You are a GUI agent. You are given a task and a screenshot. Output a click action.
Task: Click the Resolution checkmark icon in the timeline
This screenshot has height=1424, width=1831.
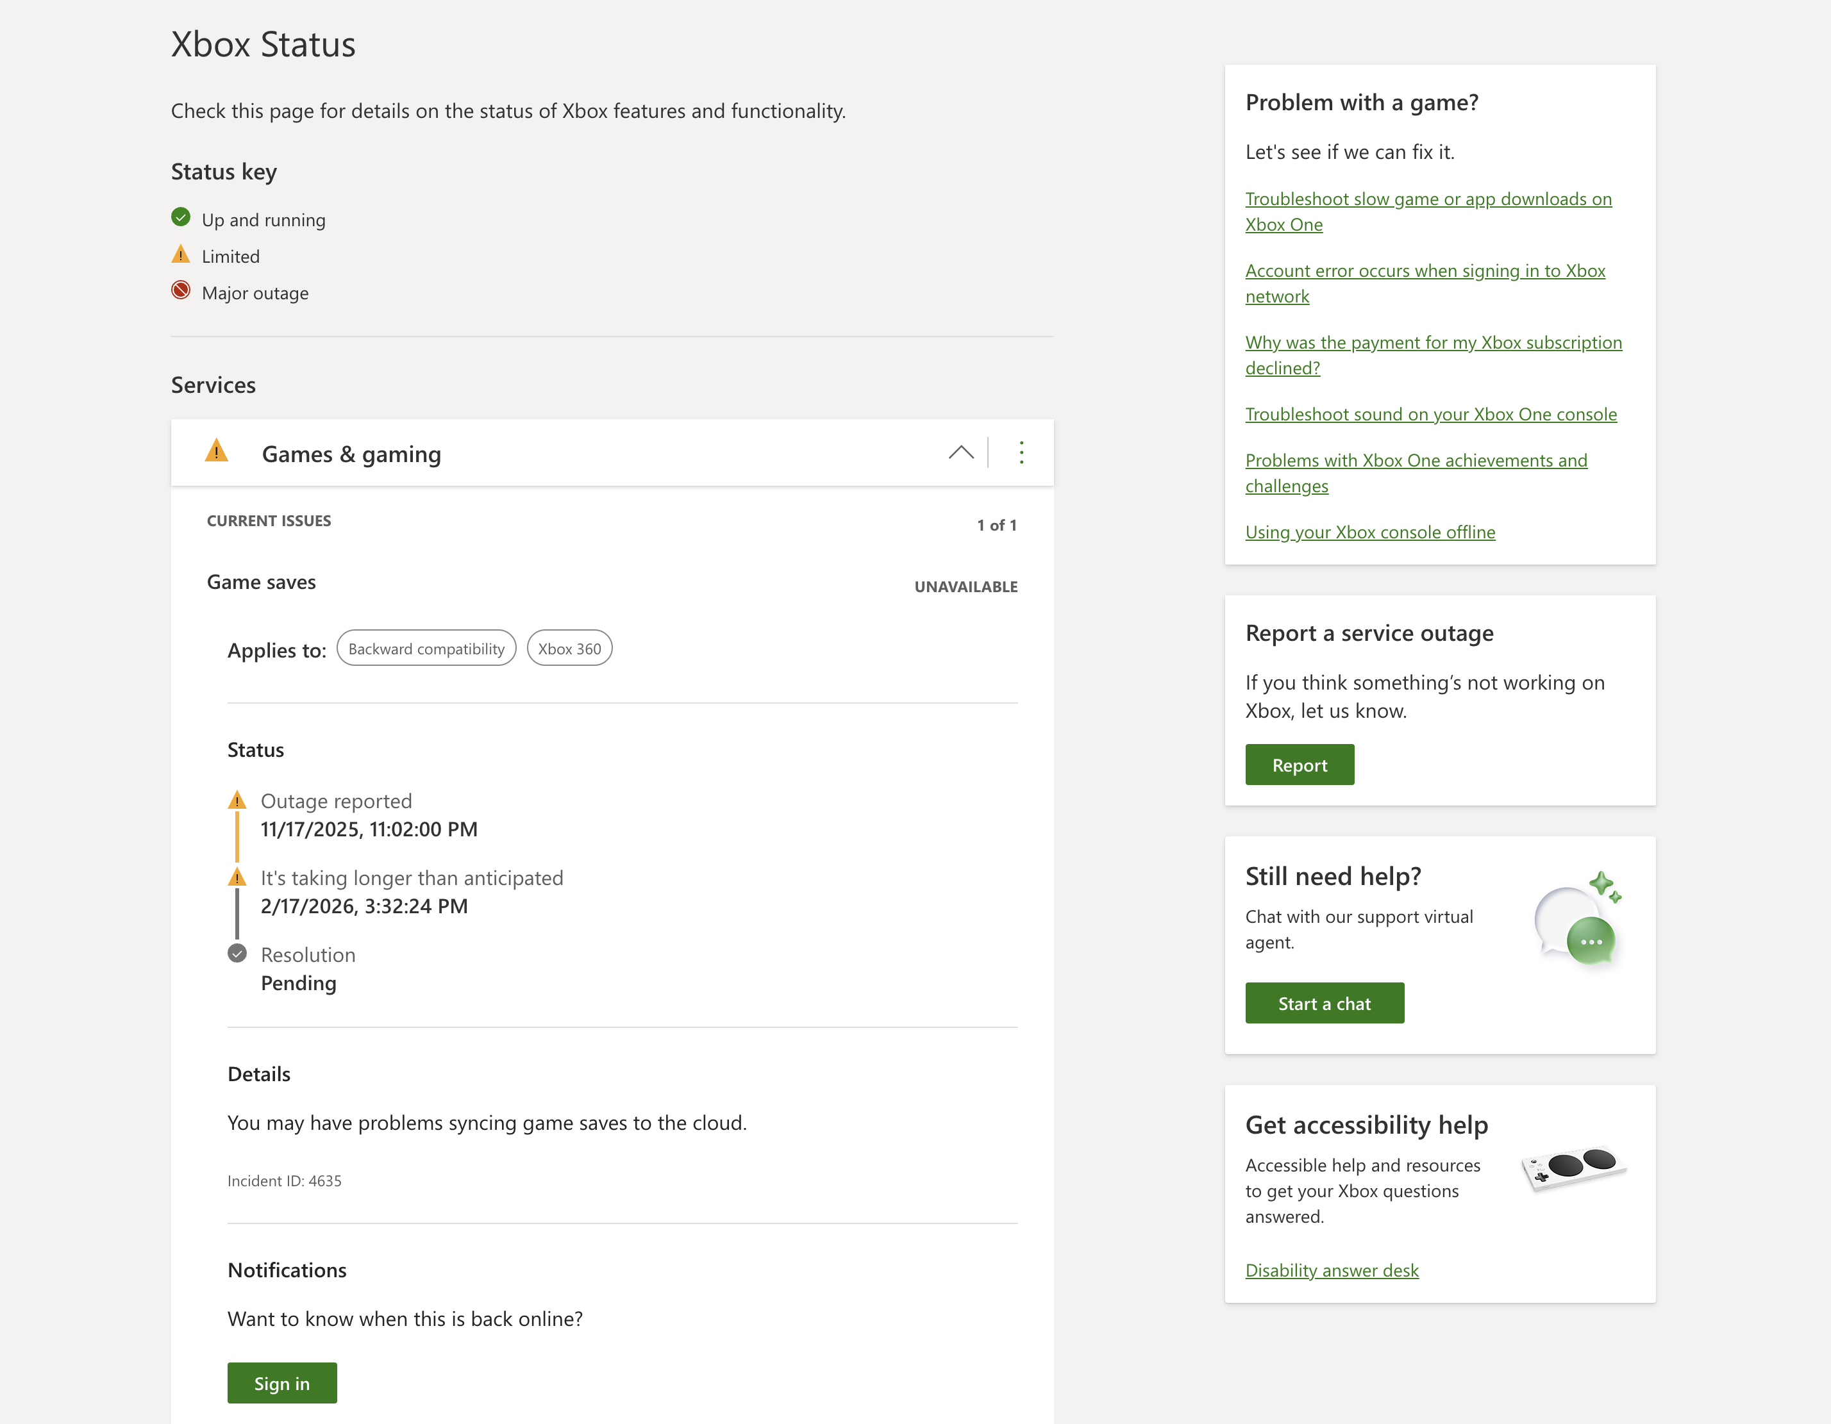click(x=237, y=954)
